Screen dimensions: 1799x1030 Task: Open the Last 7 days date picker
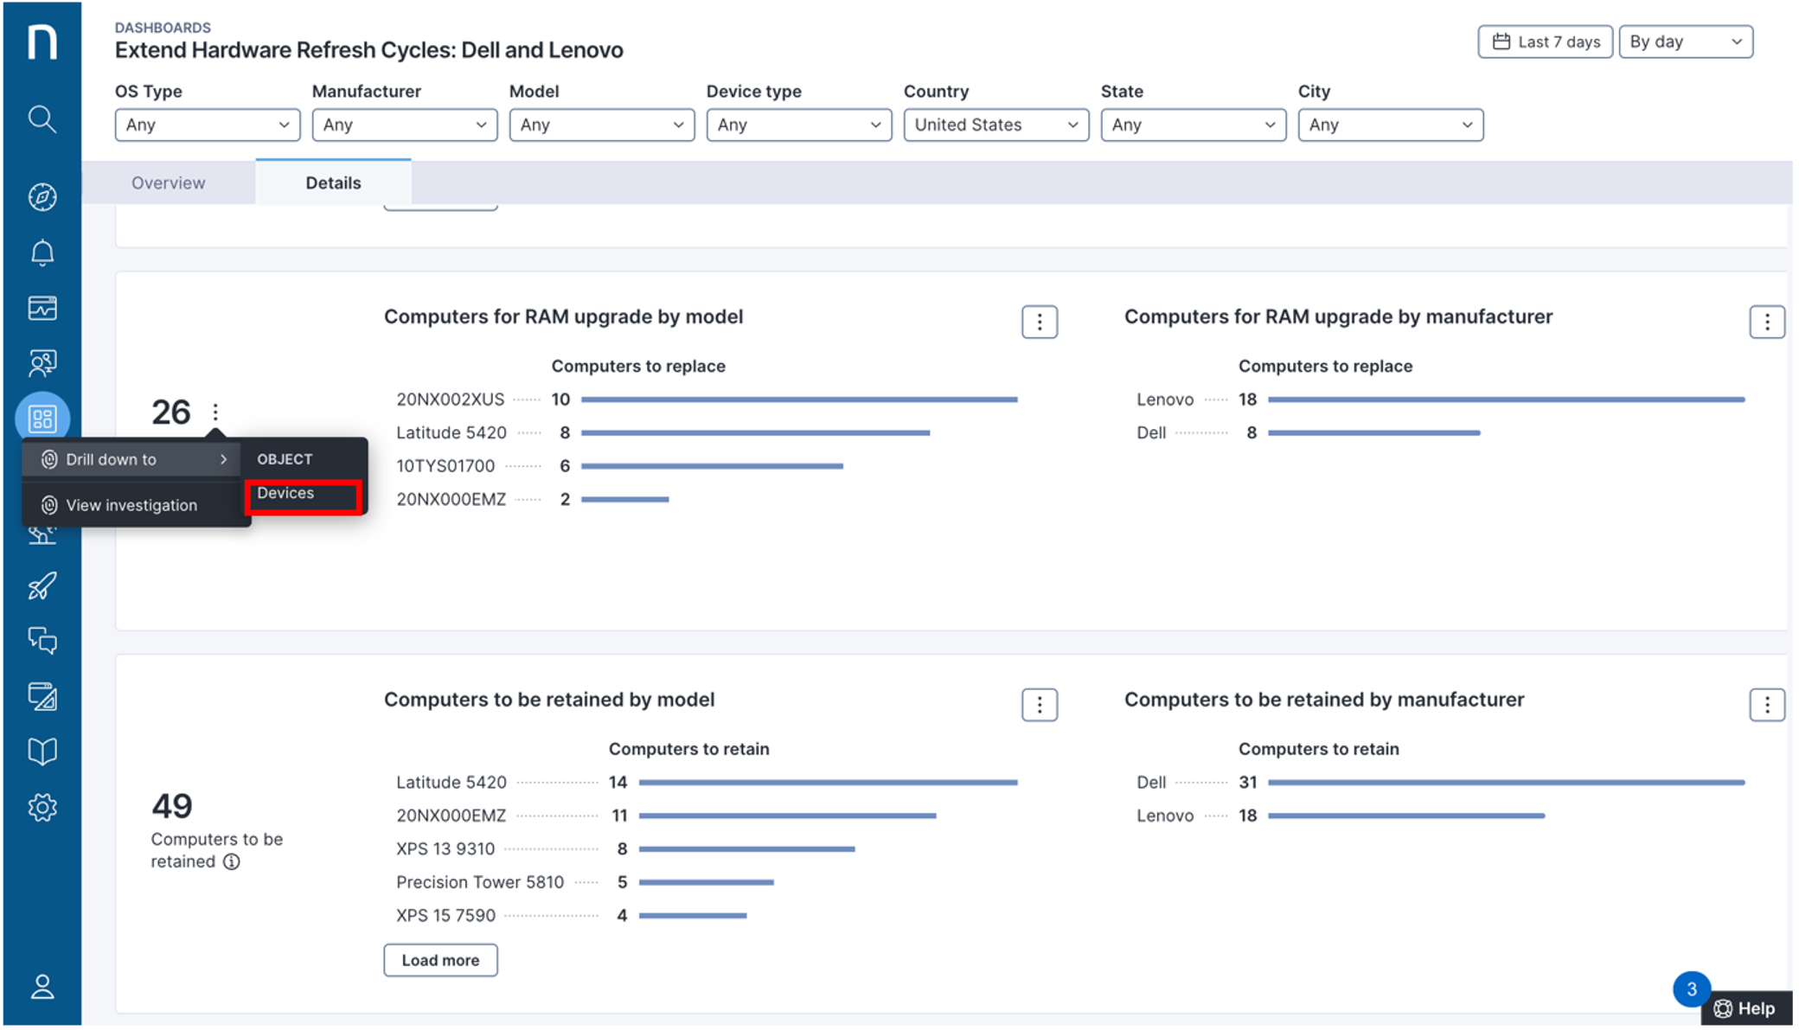coord(1545,42)
